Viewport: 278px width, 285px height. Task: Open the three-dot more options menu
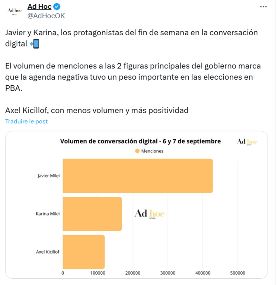[263, 7]
